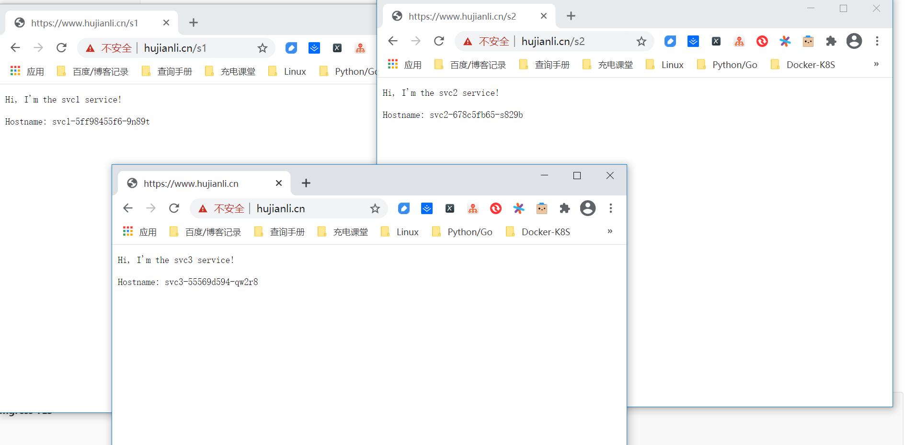Screen dimensions: 916x445
Task: Open Chrome three-dot menu in front window
Action: point(611,208)
